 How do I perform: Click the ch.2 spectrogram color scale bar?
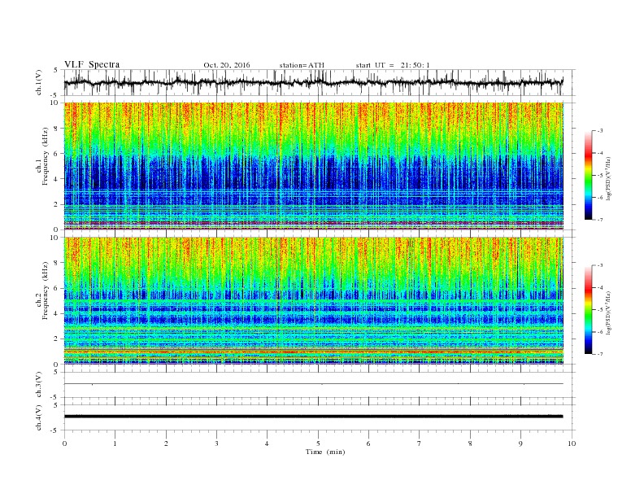(588, 310)
